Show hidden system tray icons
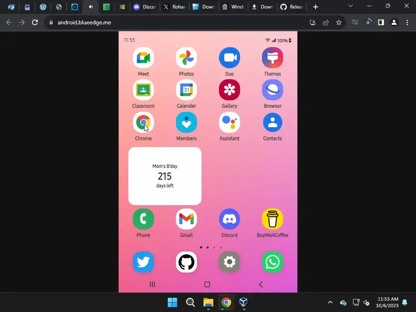The height and width of the screenshot is (312, 416). [330, 302]
